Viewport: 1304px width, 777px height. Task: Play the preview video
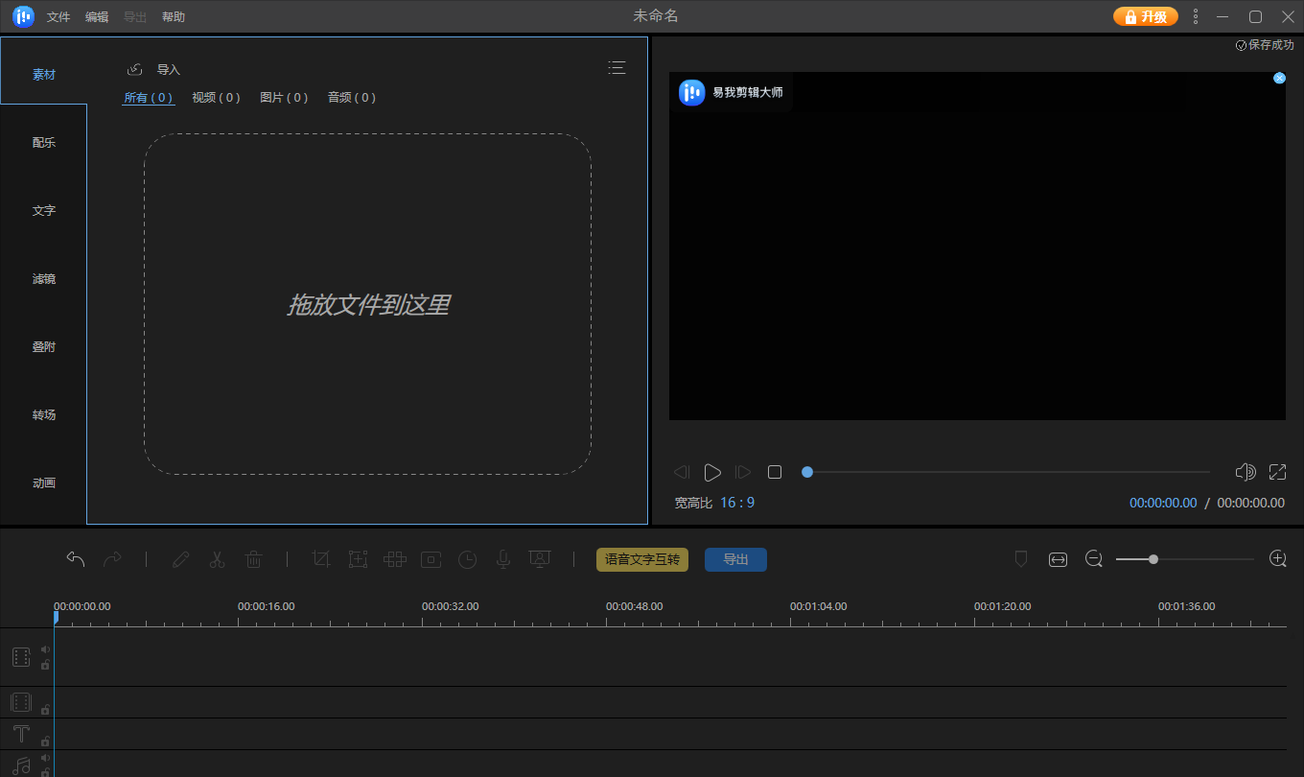click(711, 472)
